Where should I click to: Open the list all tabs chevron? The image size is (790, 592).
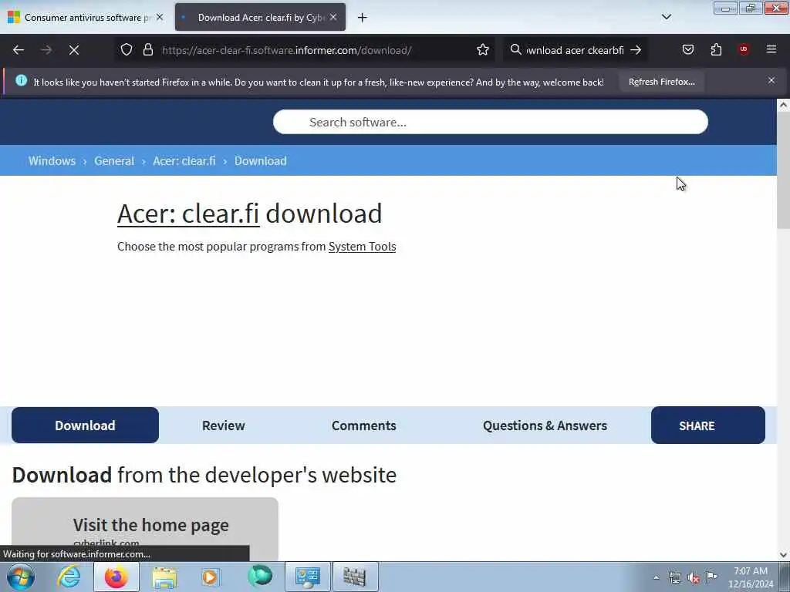click(666, 17)
